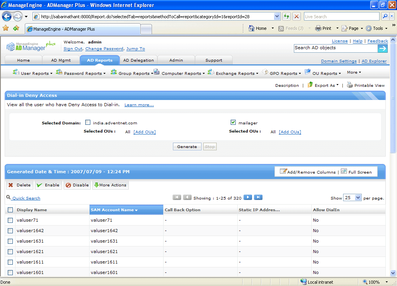Click the zoom level magnifier icon
The height and width of the screenshot is (286, 397).
(365, 282)
